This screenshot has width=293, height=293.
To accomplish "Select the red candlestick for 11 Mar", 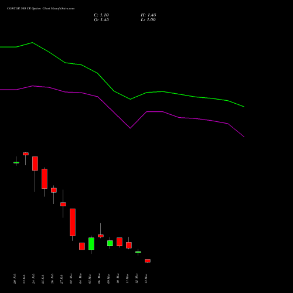I will [129, 245].
